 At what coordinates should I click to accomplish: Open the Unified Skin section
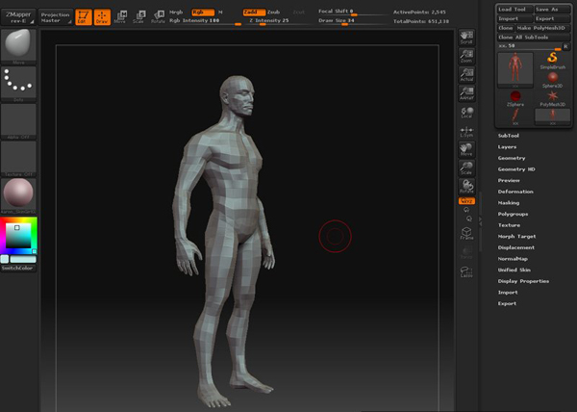tap(514, 270)
